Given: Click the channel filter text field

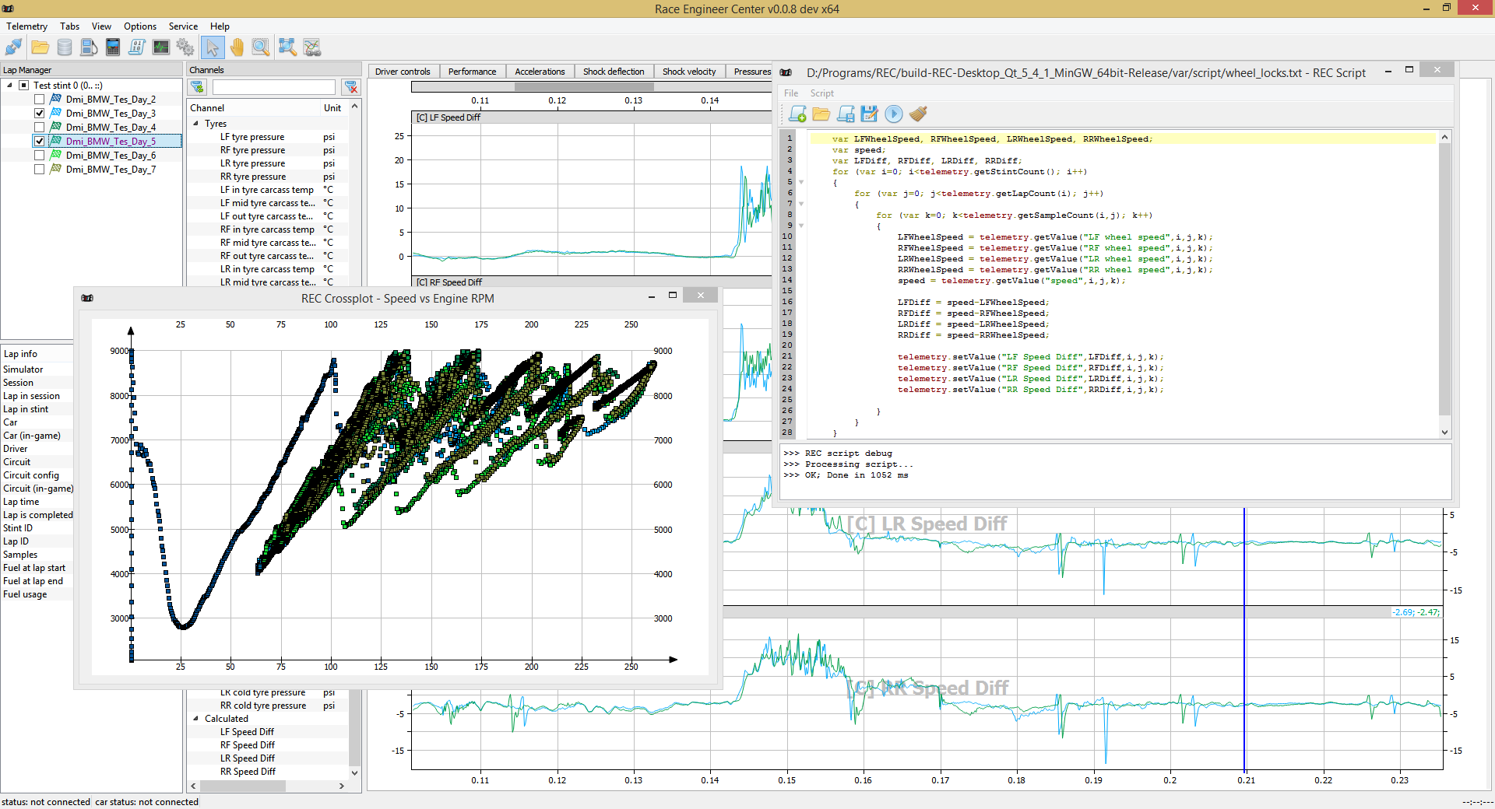Looking at the screenshot, I should click(274, 87).
